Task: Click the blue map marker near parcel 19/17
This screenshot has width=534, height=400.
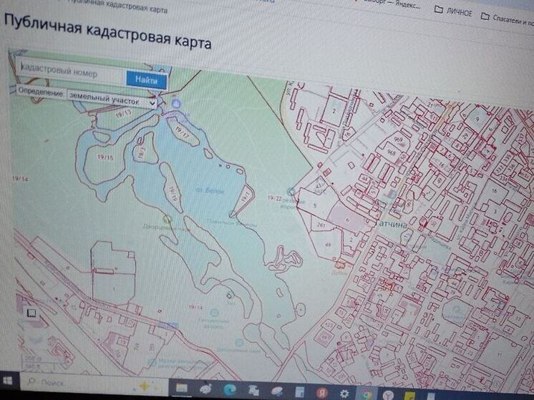Action: tap(176, 103)
